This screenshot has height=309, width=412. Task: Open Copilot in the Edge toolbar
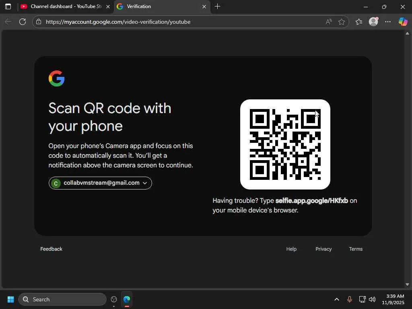click(x=403, y=22)
